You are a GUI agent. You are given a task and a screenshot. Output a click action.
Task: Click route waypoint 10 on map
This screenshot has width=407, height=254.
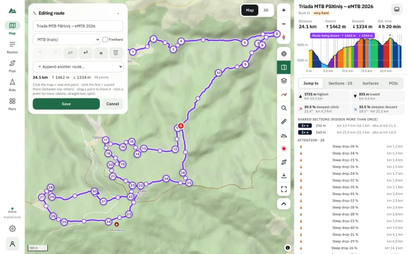pyautogui.click(x=218, y=73)
